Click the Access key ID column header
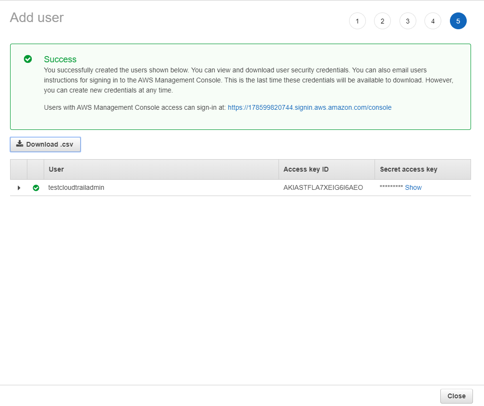 (x=306, y=169)
